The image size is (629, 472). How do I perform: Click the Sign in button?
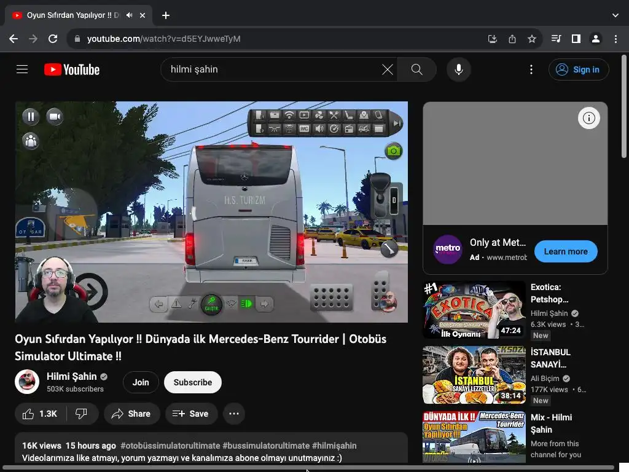coord(579,69)
